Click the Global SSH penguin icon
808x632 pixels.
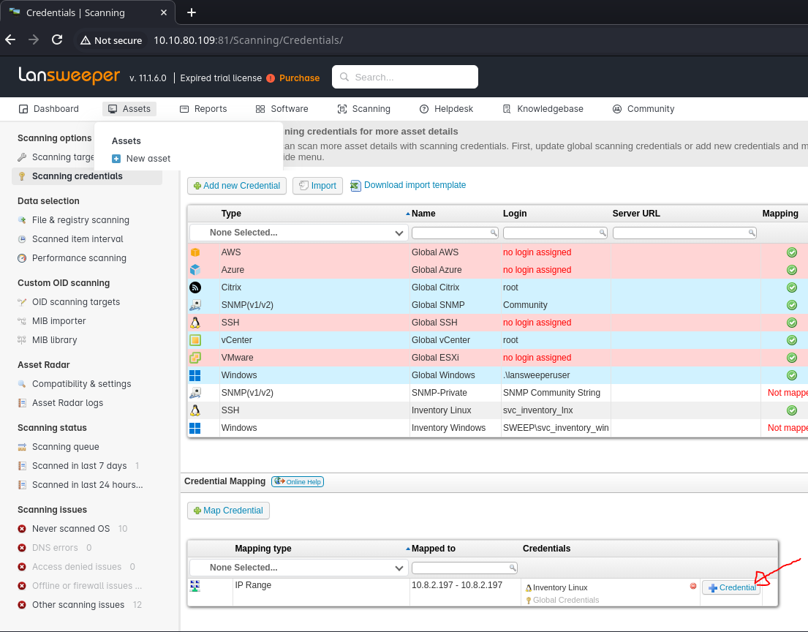pyautogui.click(x=195, y=322)
